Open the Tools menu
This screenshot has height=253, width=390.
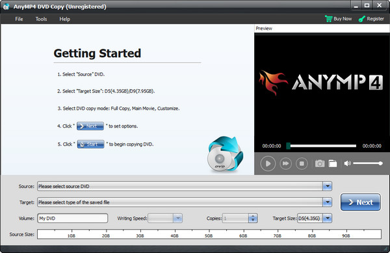tap(41, 19)
